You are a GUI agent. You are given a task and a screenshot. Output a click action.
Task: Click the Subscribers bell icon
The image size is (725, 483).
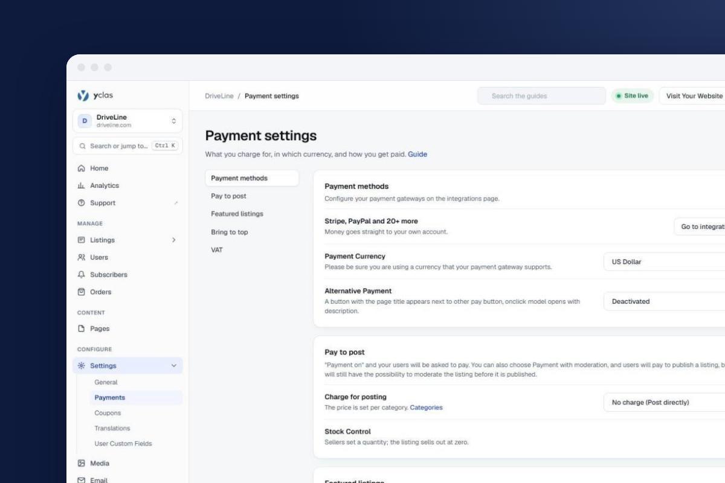(x=82, y=275)
